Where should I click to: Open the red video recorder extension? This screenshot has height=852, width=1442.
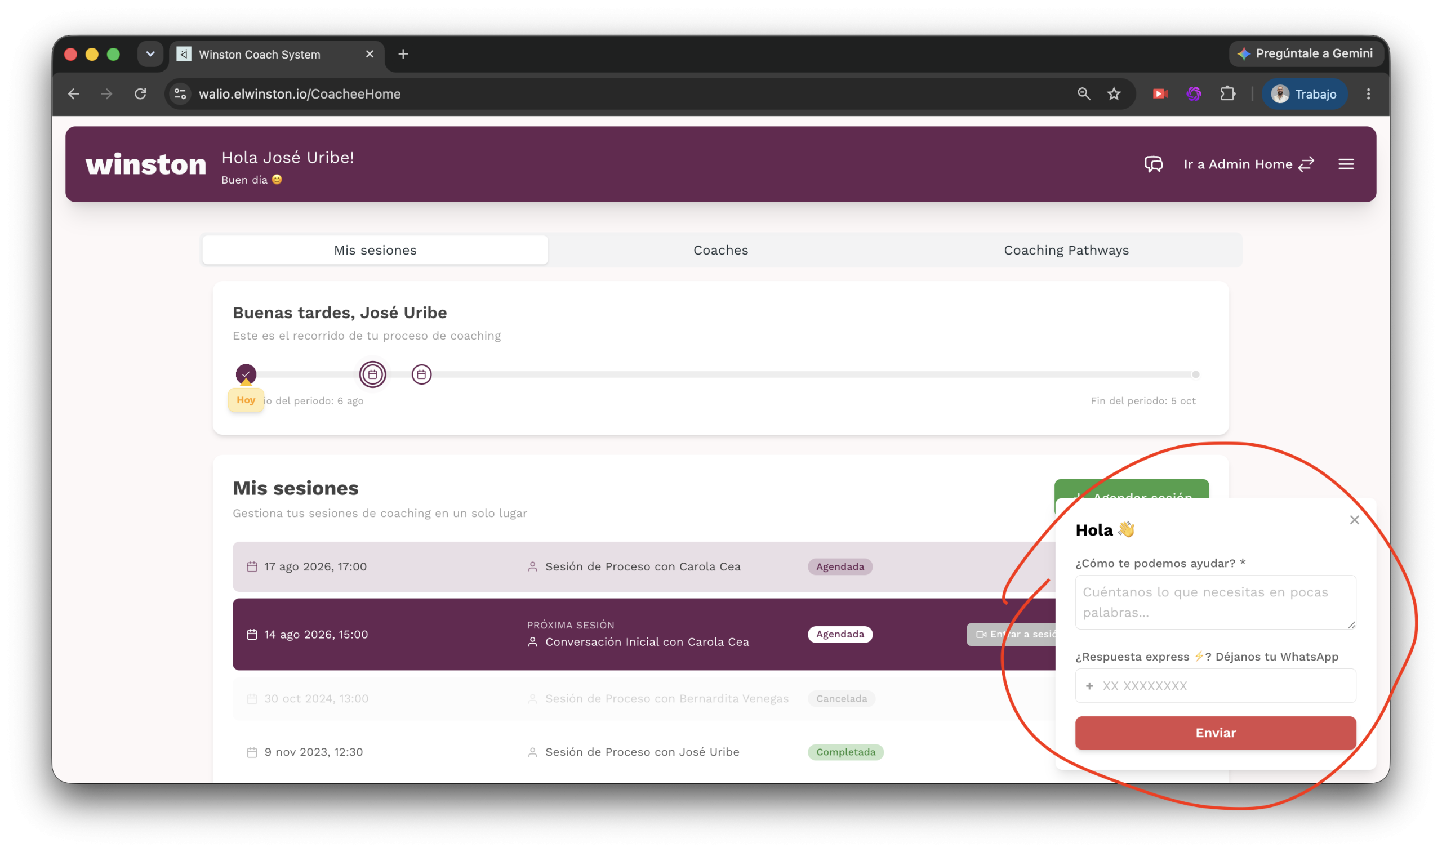(x=1160, y=93)
